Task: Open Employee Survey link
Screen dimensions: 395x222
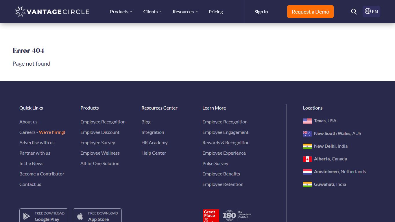Action: pos(98,143)
